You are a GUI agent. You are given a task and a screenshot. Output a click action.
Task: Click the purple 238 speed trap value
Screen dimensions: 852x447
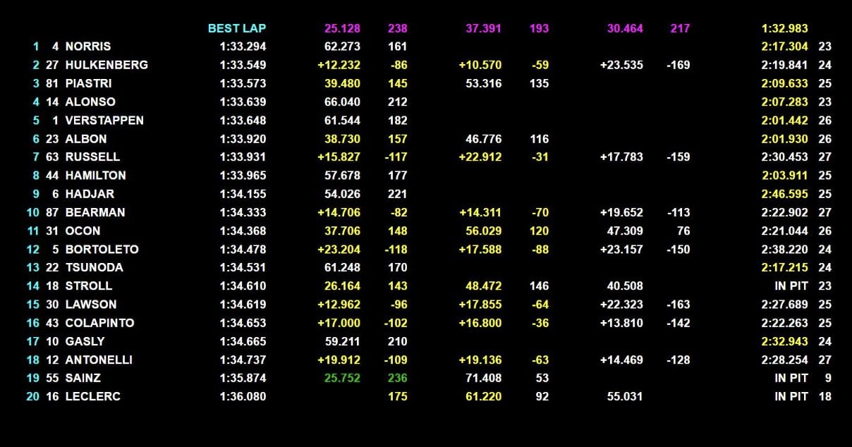(397, 29)
